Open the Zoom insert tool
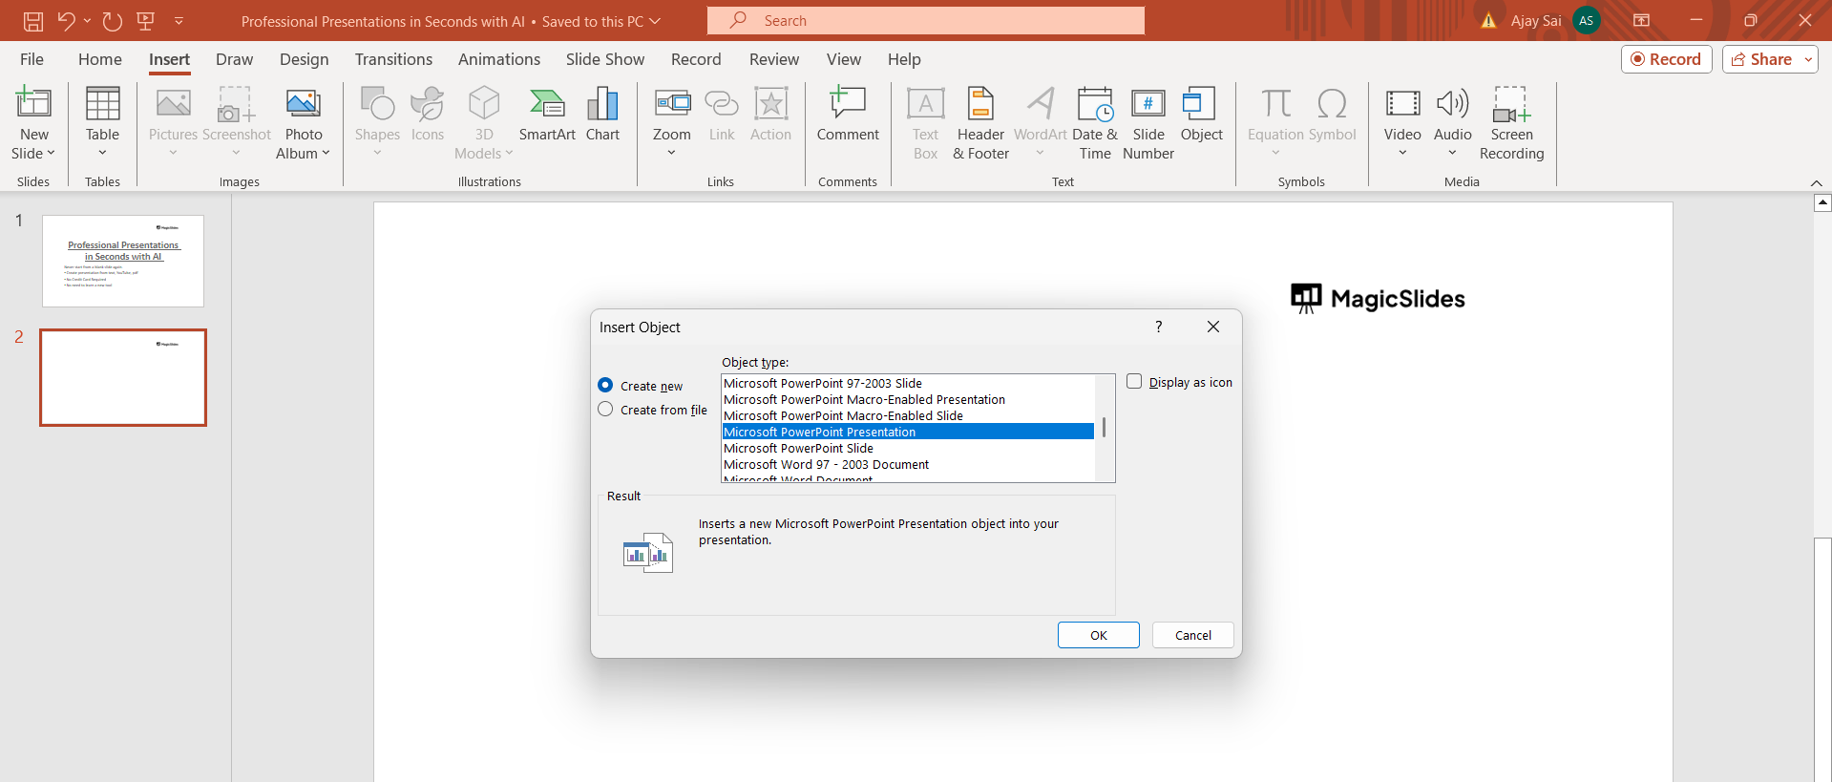The width and height of the screenshot is (1832, 782). pyautogui.click(x=672, y=123)
